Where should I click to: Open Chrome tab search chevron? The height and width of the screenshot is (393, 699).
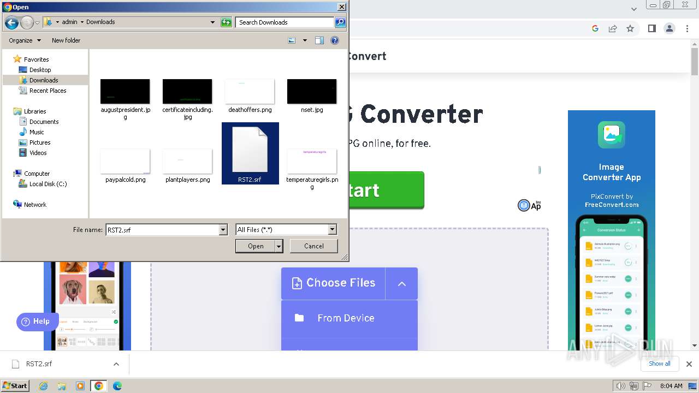pyautogui.click(x=634, y=9)
